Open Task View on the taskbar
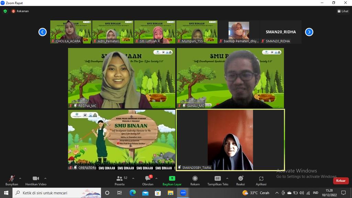 [119, 193]
